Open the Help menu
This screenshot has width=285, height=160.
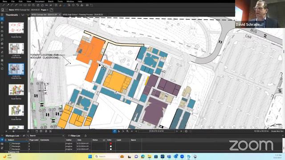pos(80,1)
